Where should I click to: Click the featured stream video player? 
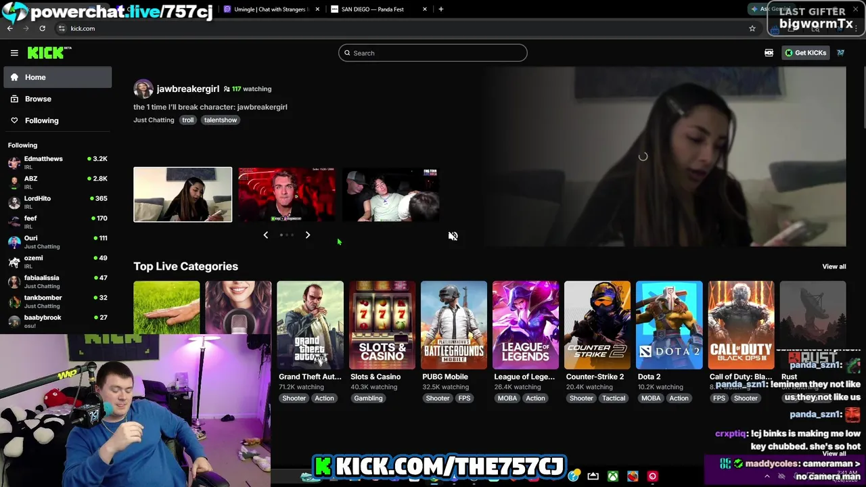click(664, 157)
